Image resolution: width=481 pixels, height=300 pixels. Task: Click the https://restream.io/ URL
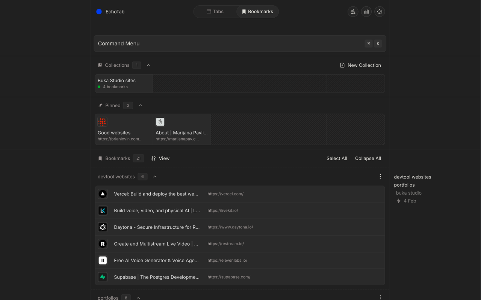[226, 244]
